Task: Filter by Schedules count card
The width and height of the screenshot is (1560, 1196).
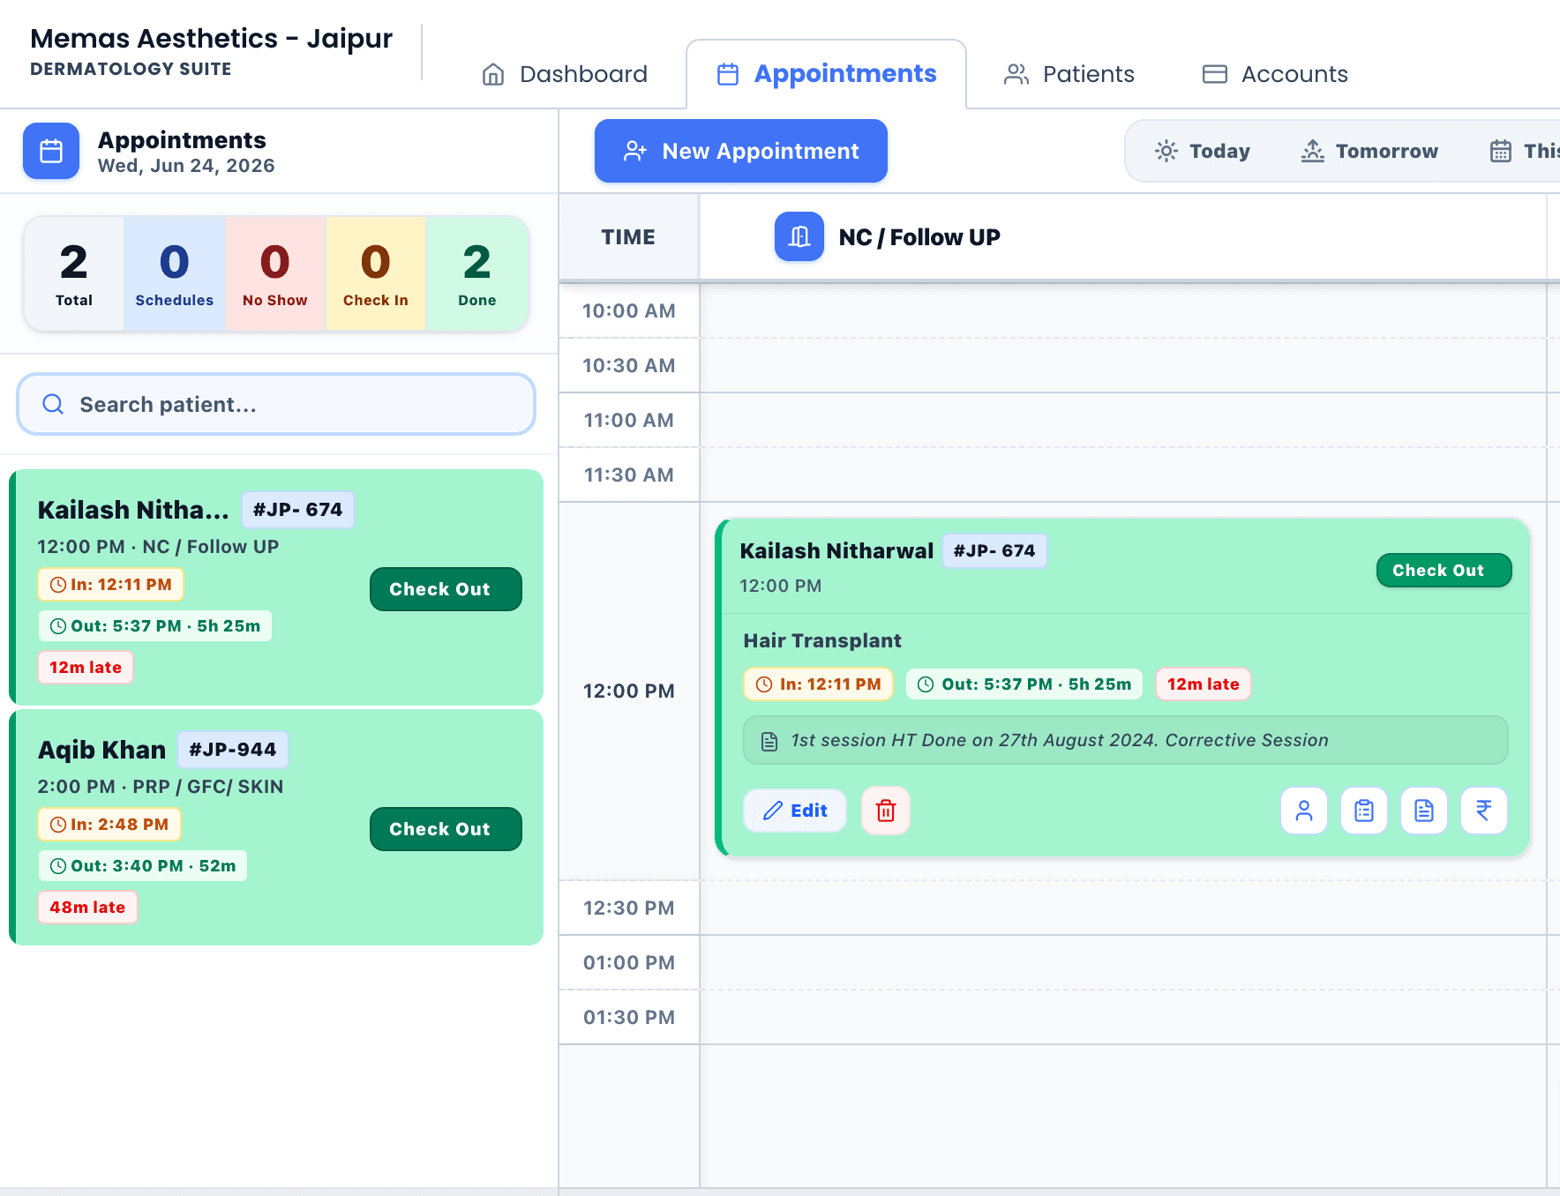Action: pos(175,273)
